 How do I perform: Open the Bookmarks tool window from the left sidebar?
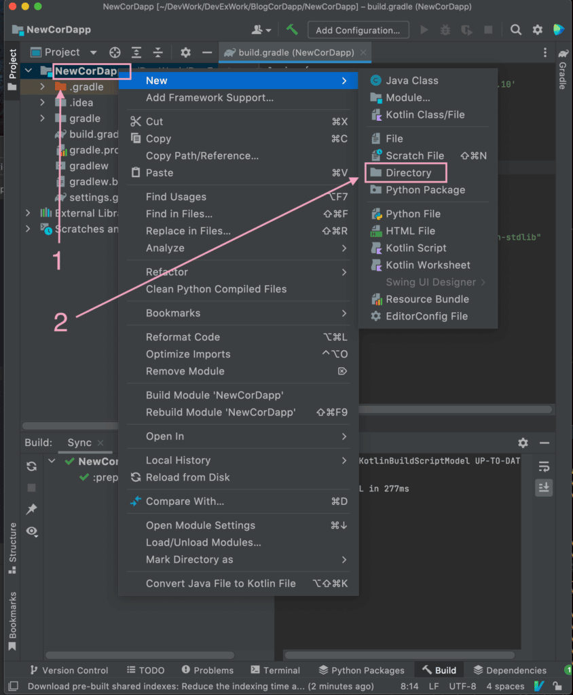point(12,622)
